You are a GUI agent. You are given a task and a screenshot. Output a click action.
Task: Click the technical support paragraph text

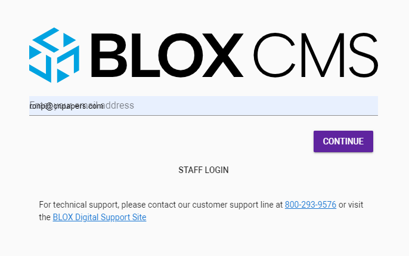tap(161, 205)
